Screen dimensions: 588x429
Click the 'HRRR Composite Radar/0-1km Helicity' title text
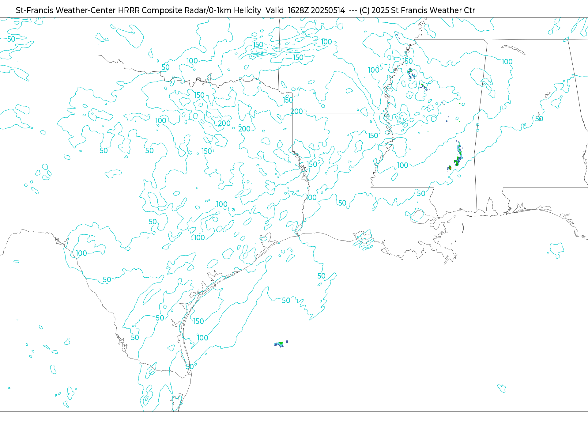tap(190, 10)
